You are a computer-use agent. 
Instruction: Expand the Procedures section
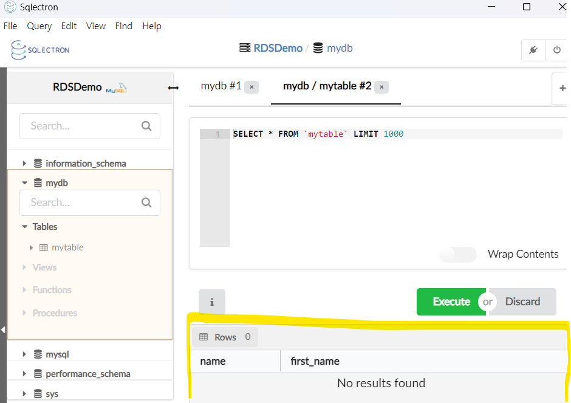(x=24, y=313)
